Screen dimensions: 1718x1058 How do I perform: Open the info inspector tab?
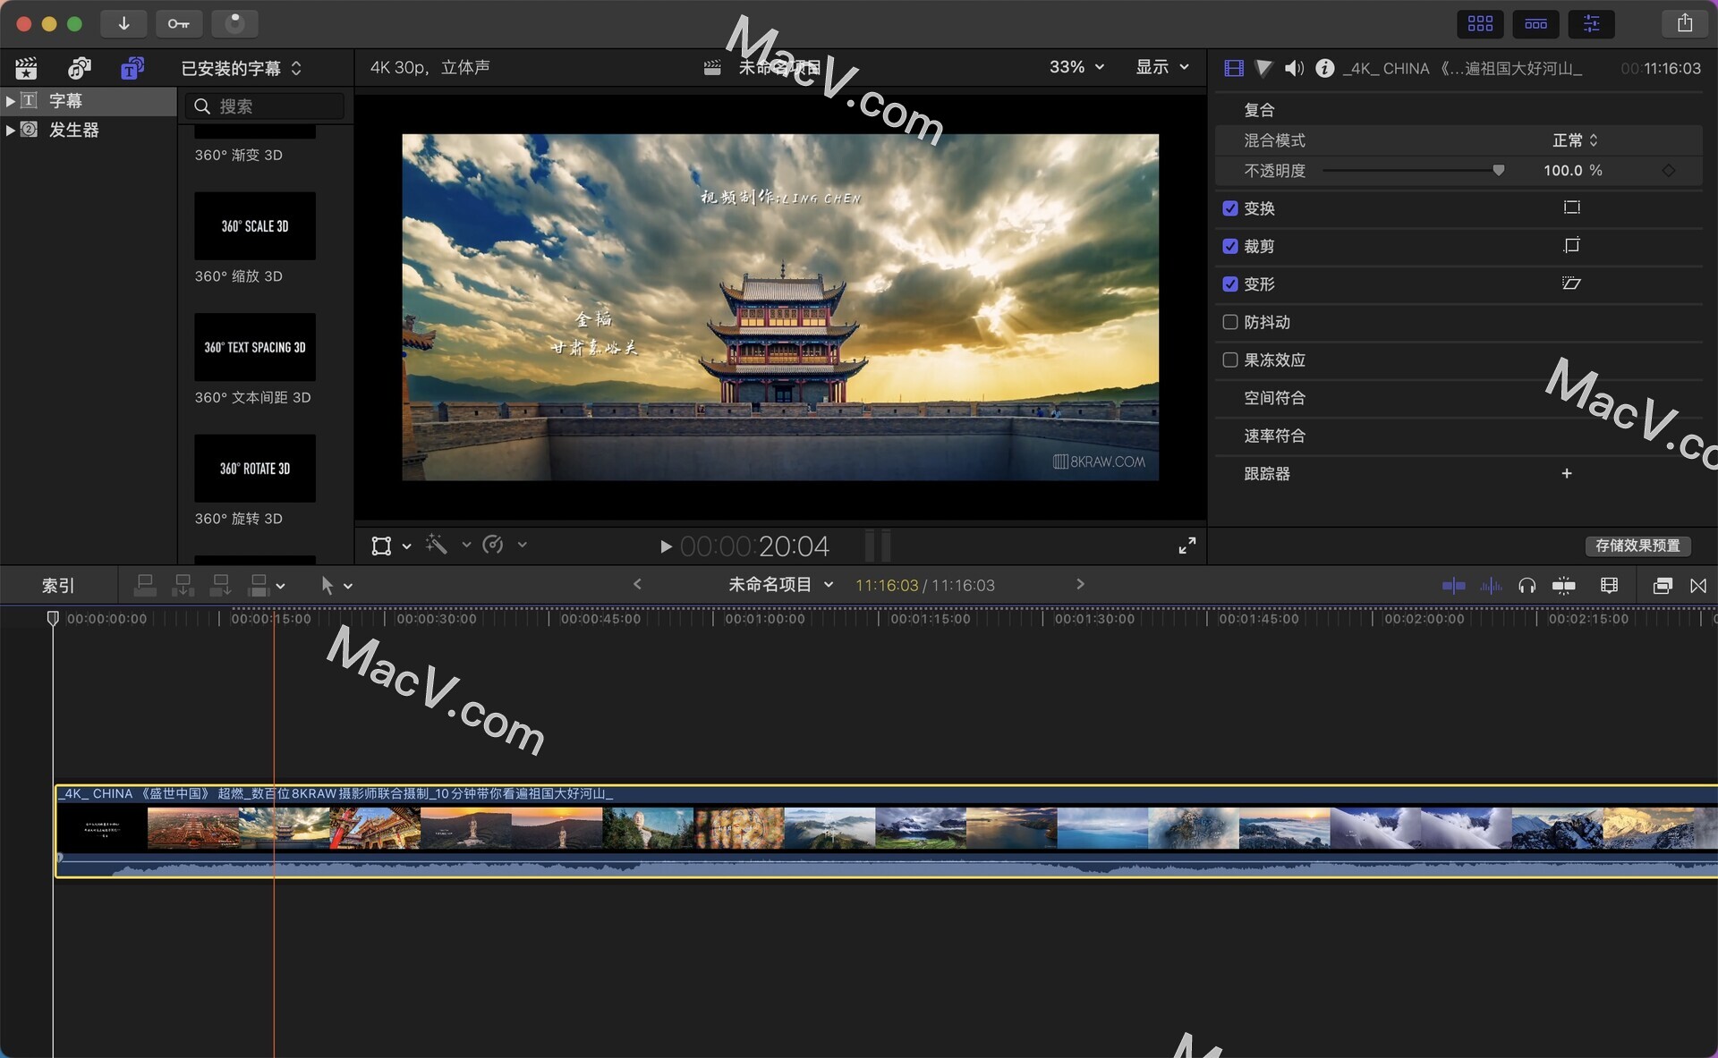click(1325, 68)
